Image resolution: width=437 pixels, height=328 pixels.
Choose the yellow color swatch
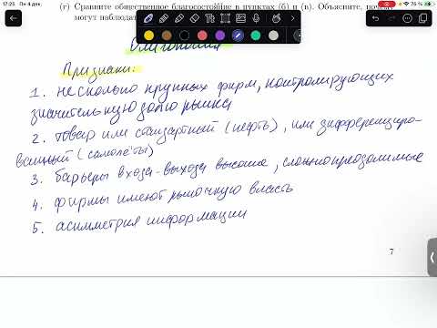[148, 36]
